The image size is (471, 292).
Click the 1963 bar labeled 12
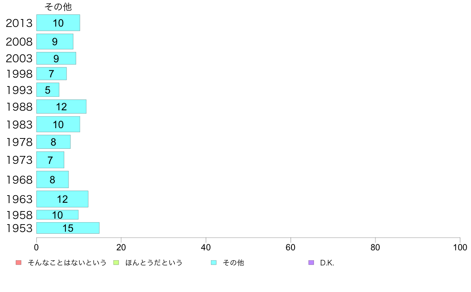pyautogui.click(x=63, y=199)
